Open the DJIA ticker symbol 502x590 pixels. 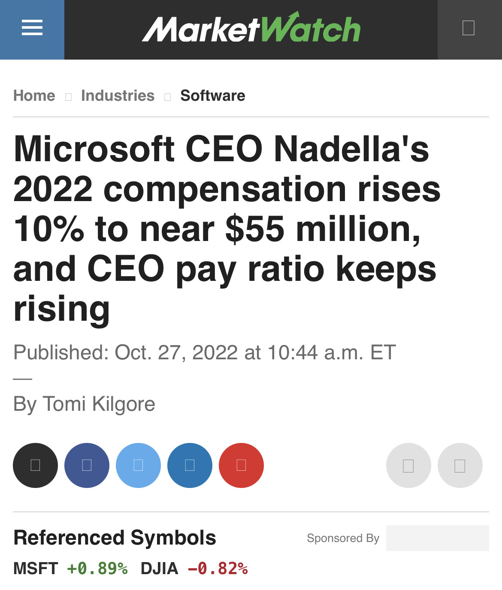(x=159, y=569)
